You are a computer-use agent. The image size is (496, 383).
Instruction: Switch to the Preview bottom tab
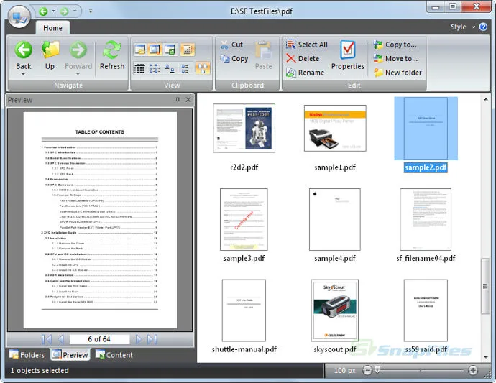(x=70, y=355)
